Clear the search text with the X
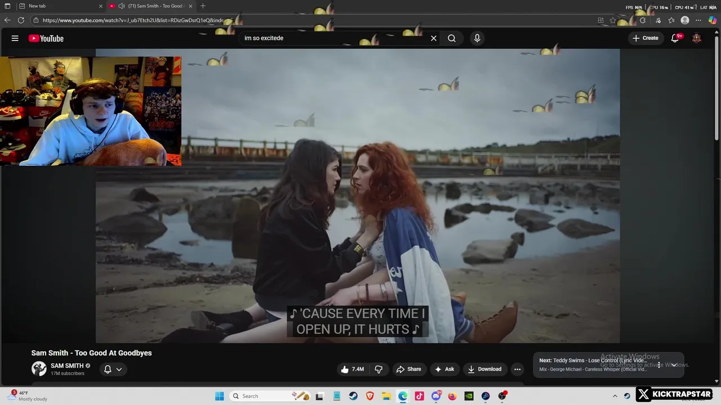The height and width of the screenshot is (405, 721). pyautogui.click(x=434, y=38)
